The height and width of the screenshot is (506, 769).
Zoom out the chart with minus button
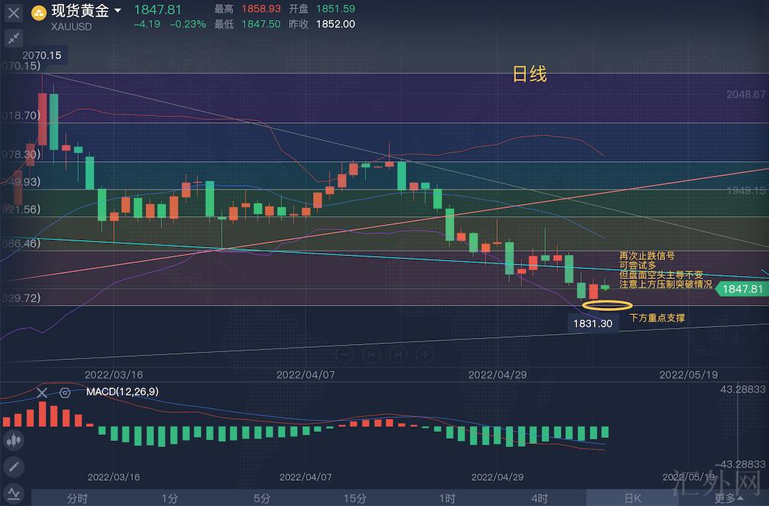tap(345, 355)
